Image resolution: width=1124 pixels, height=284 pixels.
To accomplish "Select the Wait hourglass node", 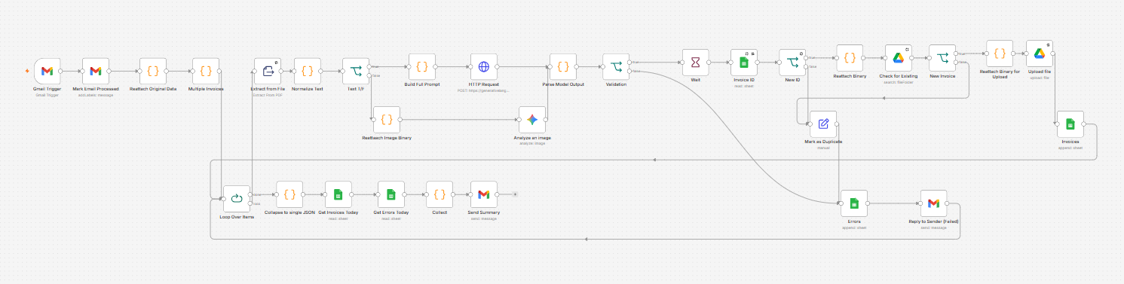I will click(x=695, y=63).
